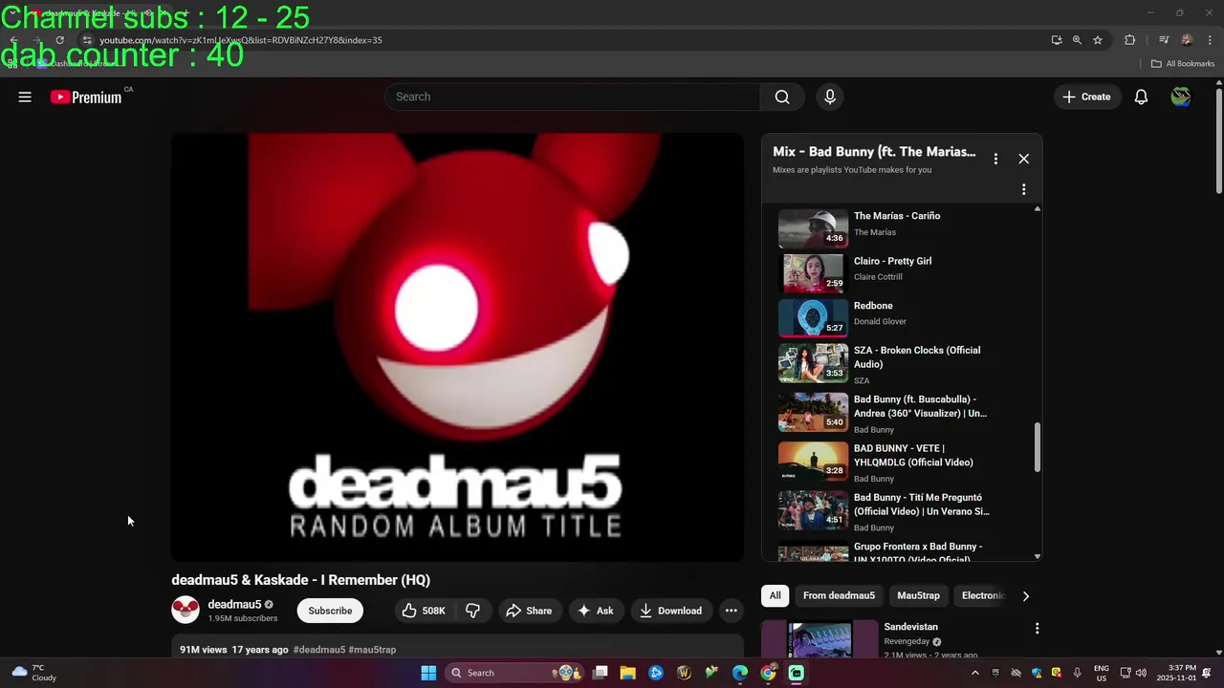
Task: Start voice search with the microphone
Action: [830, 97]
